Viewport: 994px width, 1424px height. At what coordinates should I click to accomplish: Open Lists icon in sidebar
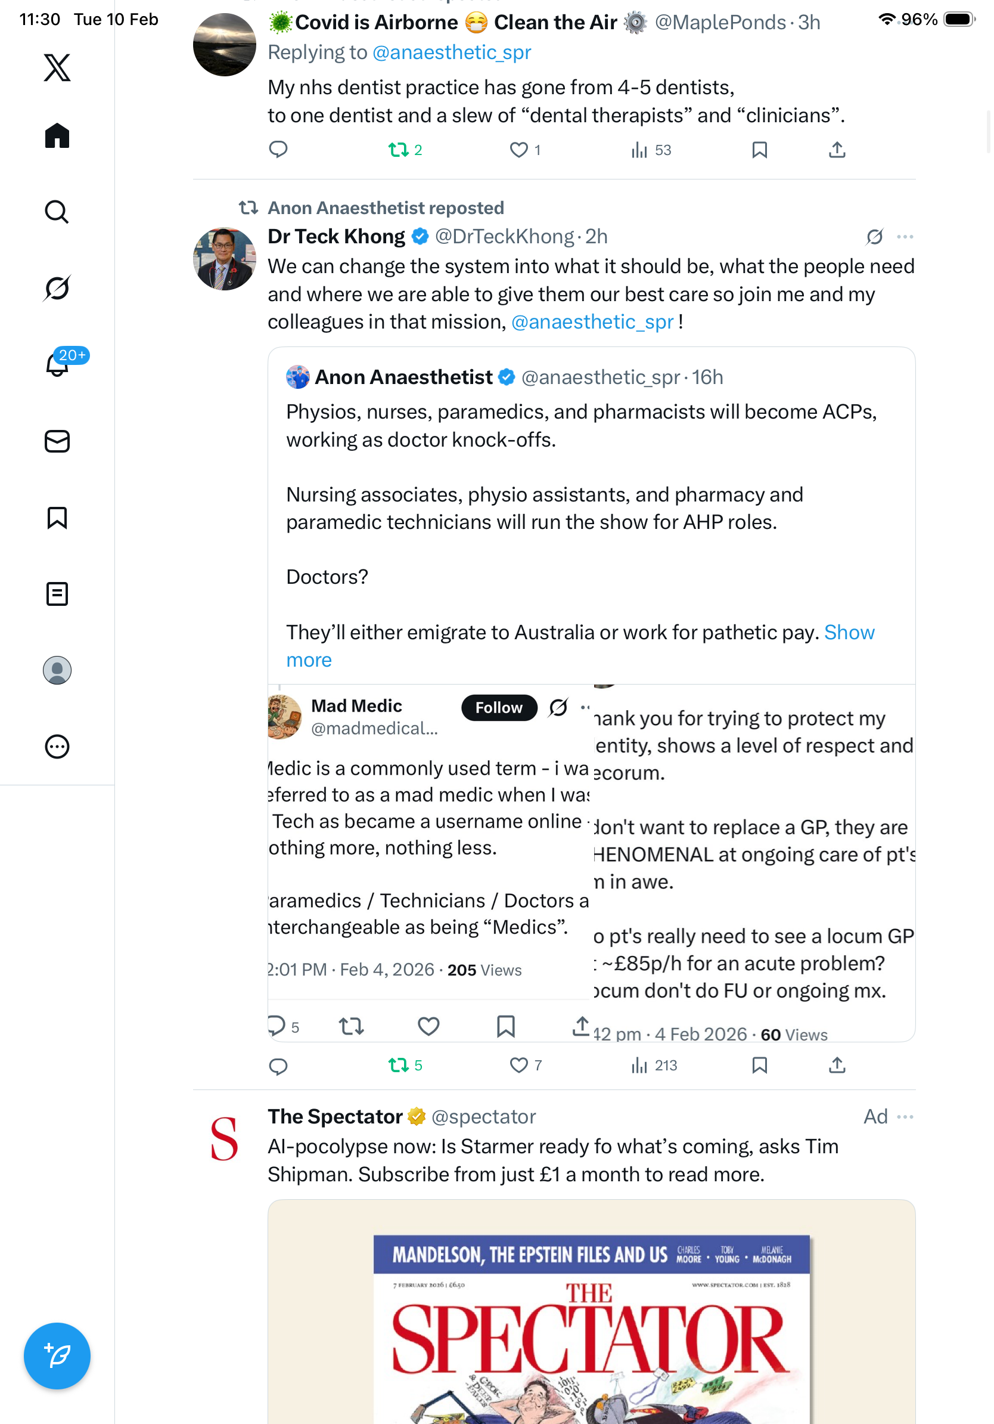coord(57,594)
